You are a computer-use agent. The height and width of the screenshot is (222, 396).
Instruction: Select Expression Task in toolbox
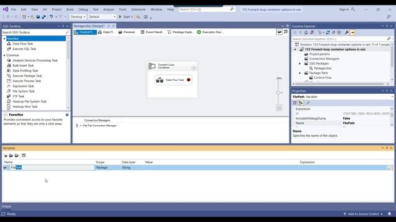(23, 86)
